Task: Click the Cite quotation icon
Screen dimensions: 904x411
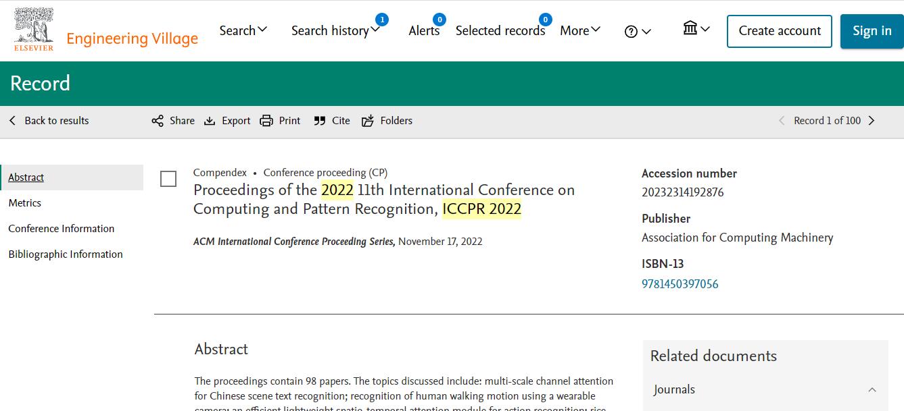Action: pyautogui.click(x=320, y=121)
